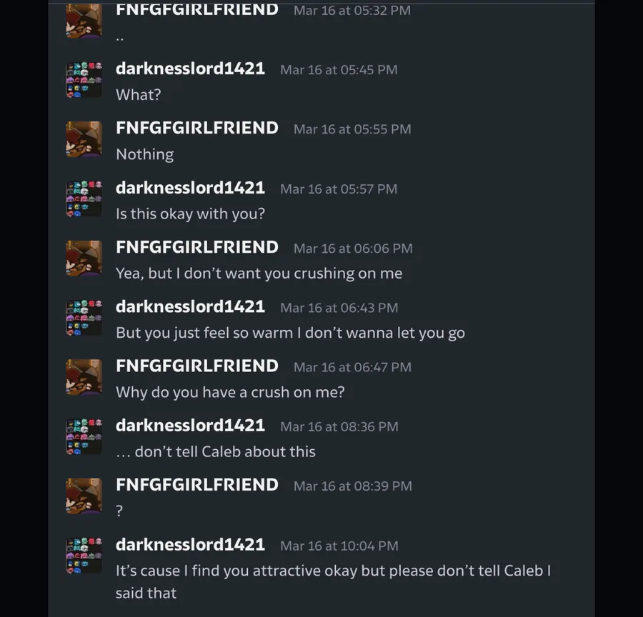The width and height of the screenshot is (643, 617).
Task: Click FNFGFGIRLFRIEND avatar at 08:39 PM message
Action: pos(84,496)
